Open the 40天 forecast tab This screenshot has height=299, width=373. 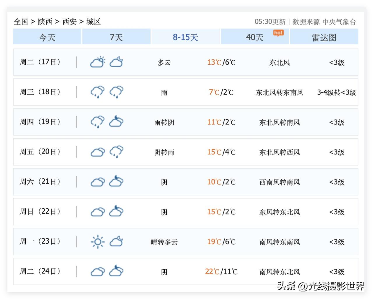pos(255,37)
